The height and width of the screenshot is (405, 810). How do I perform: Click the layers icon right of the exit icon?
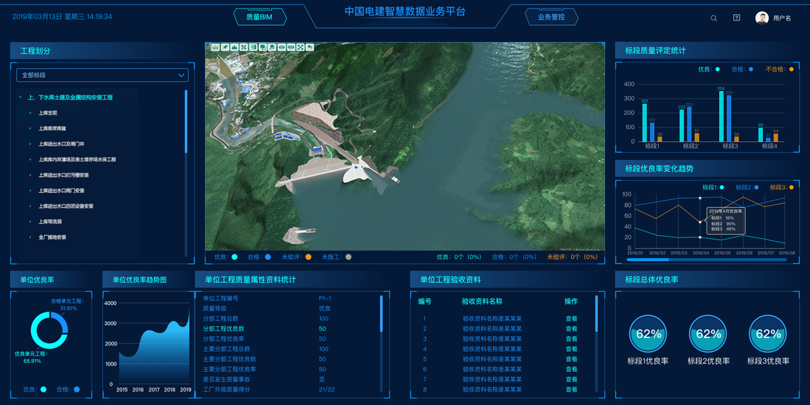(x=263, y=47)
